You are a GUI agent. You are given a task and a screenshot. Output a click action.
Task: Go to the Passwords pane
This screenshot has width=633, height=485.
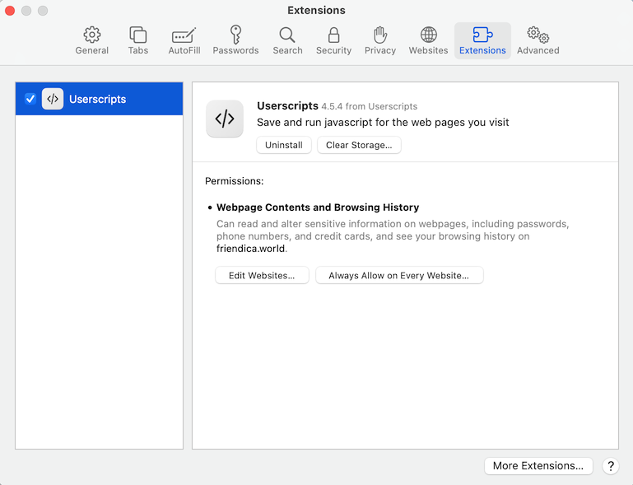(x=235, y=41)
